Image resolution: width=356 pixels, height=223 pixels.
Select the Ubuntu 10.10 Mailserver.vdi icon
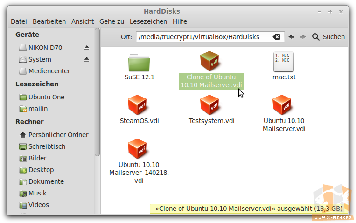(282, 105)
